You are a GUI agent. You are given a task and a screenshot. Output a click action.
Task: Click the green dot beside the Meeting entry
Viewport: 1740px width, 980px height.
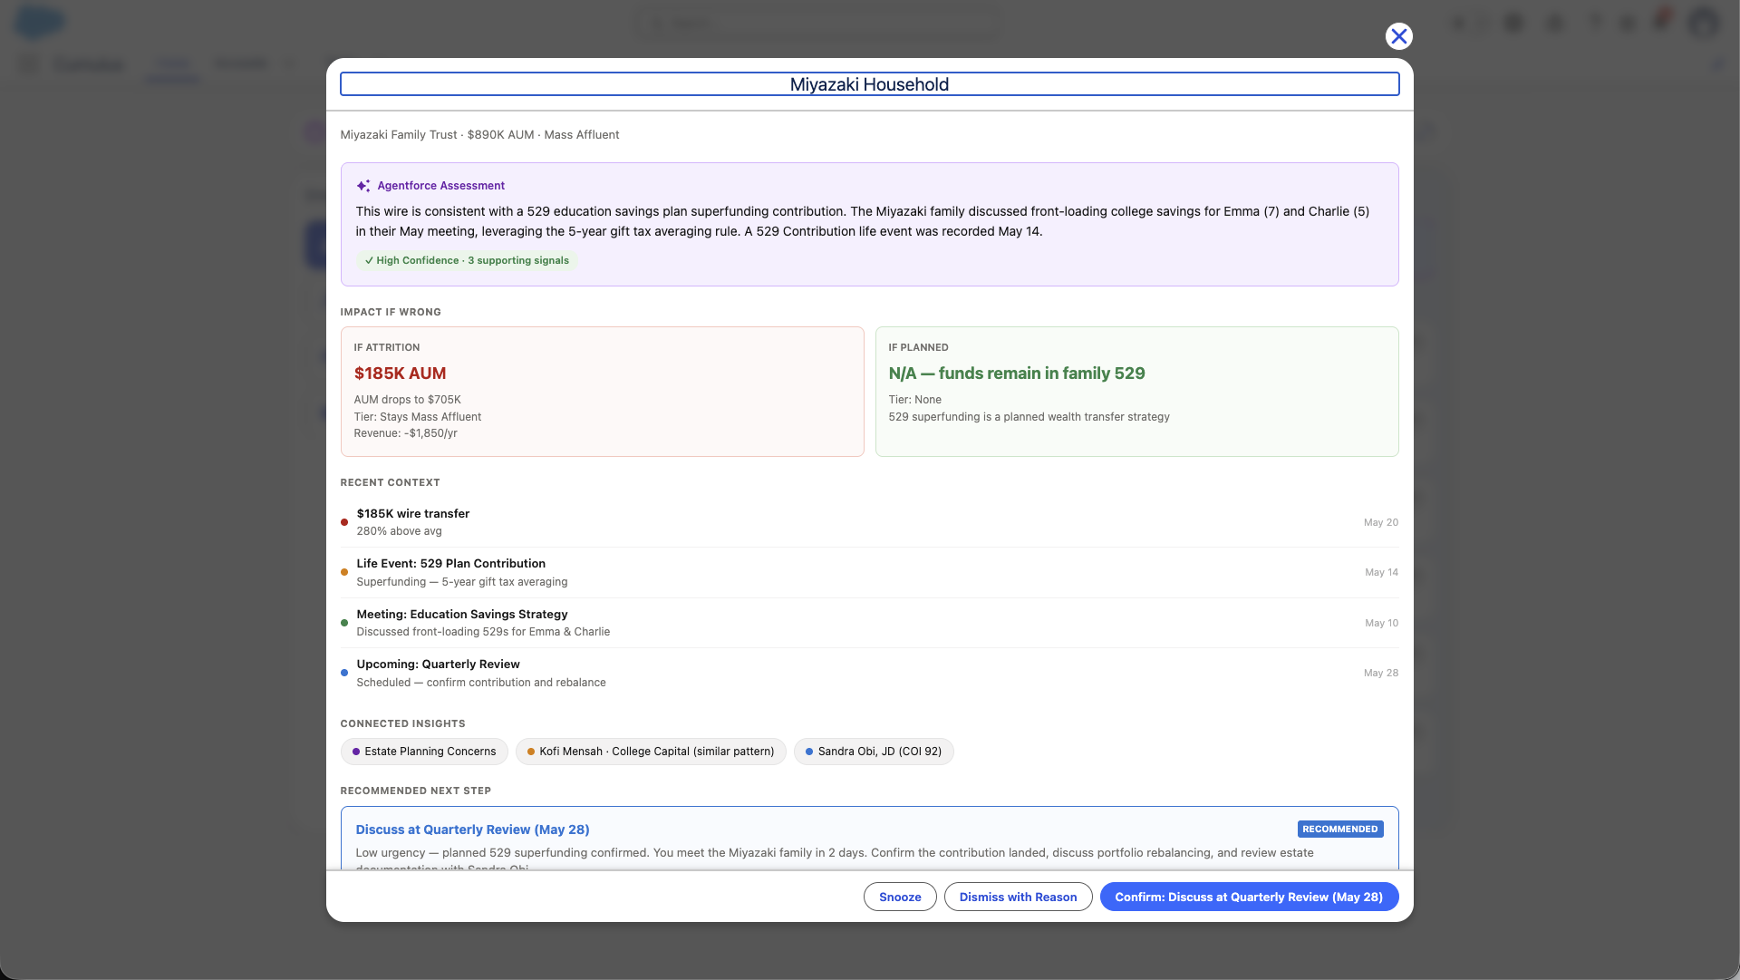click(344, 623)
